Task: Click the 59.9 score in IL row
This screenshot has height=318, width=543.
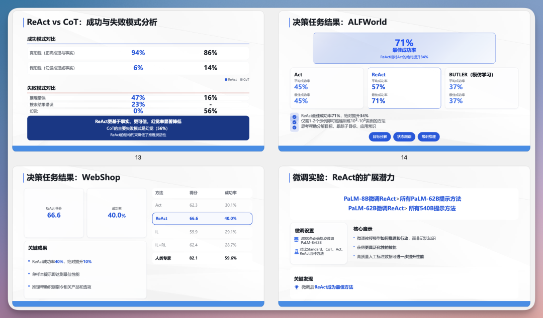Action: pyautogui.click(x=194, y=232)
